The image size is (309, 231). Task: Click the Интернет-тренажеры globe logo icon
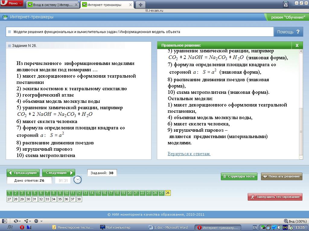click(5, 17)
